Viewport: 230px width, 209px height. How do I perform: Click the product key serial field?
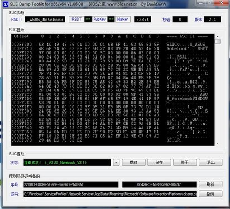coord(71,184)
